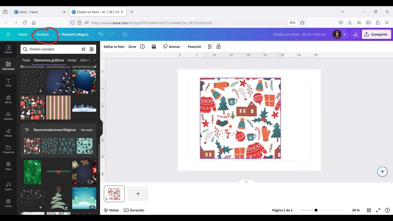The height and width of the screenshot is (221, 393).
Task: Toggle the lock icon for the element
Action: [218, 47]
